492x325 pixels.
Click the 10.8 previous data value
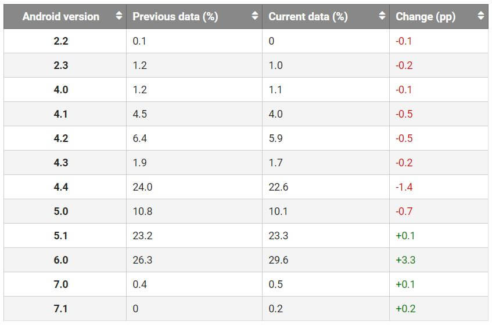[x=142, y=211]
